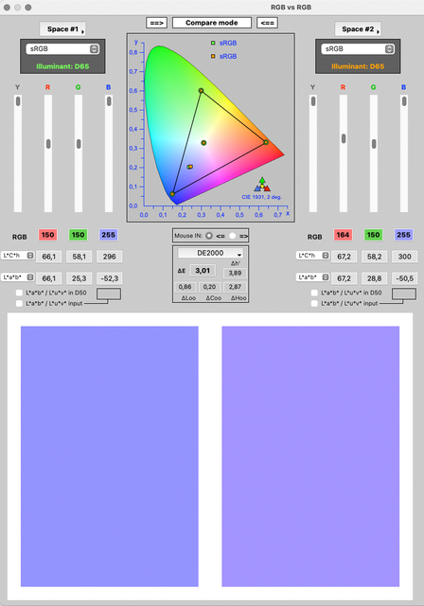Screen dimensions: 424x606
Task: Open the Space #2 L*C*h mode dropdown
Action: [x=312, y=256]
